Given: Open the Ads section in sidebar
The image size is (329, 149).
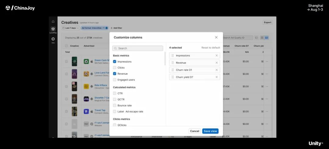Looking at the screenshot, I should 53,39.
